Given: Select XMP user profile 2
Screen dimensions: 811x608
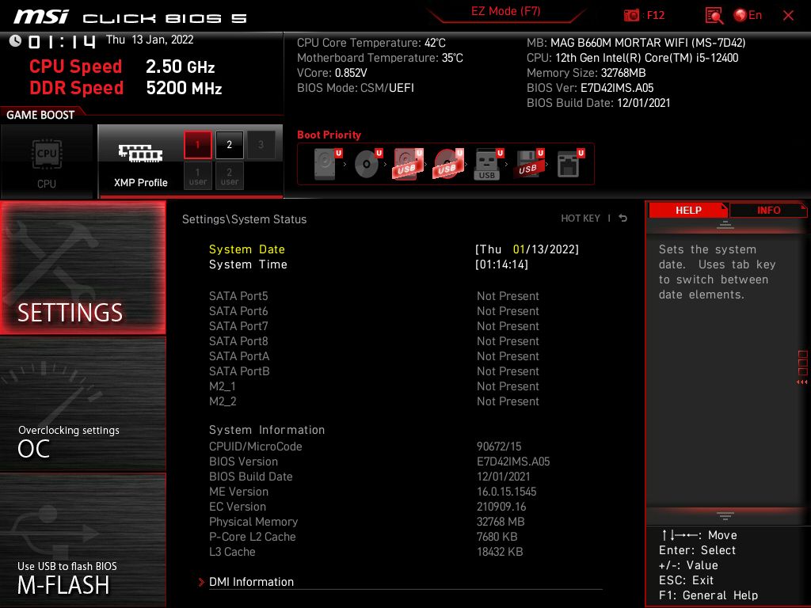Looking at the screenshot, I should coord(229,176).
